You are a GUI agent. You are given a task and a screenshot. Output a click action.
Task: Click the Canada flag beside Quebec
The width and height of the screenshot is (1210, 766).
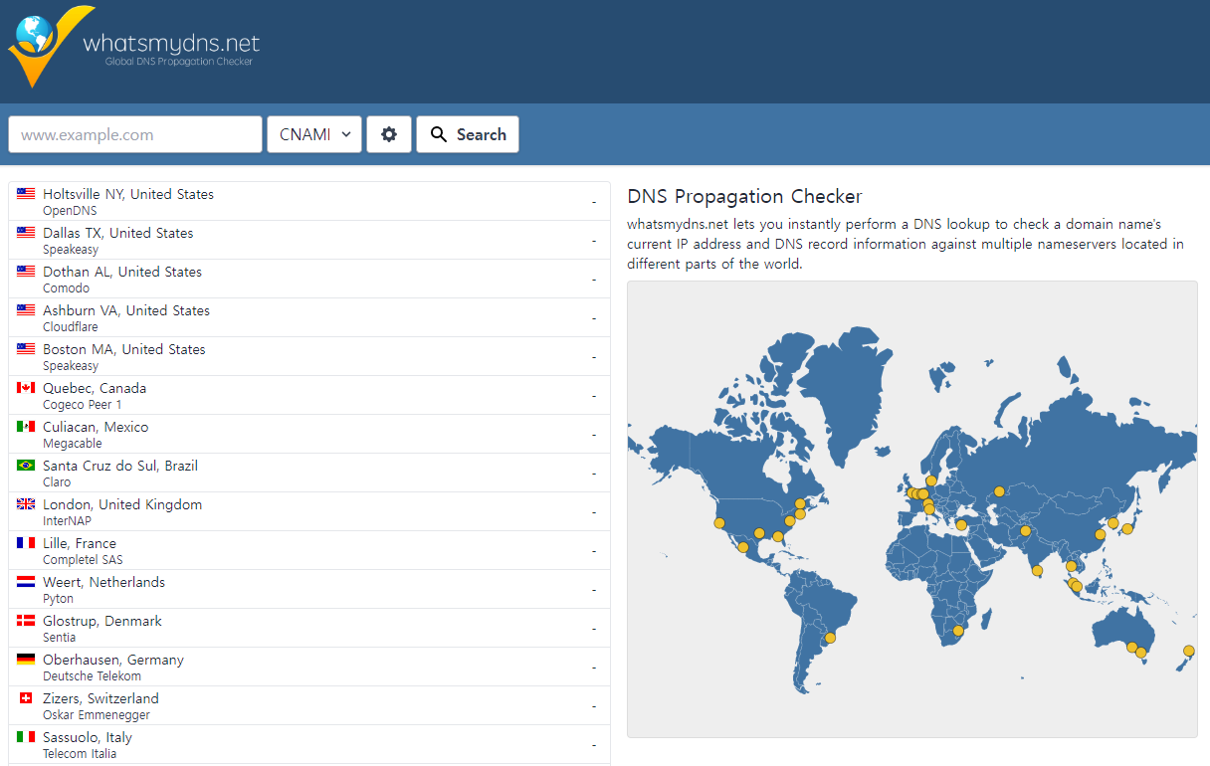(26, 388)
